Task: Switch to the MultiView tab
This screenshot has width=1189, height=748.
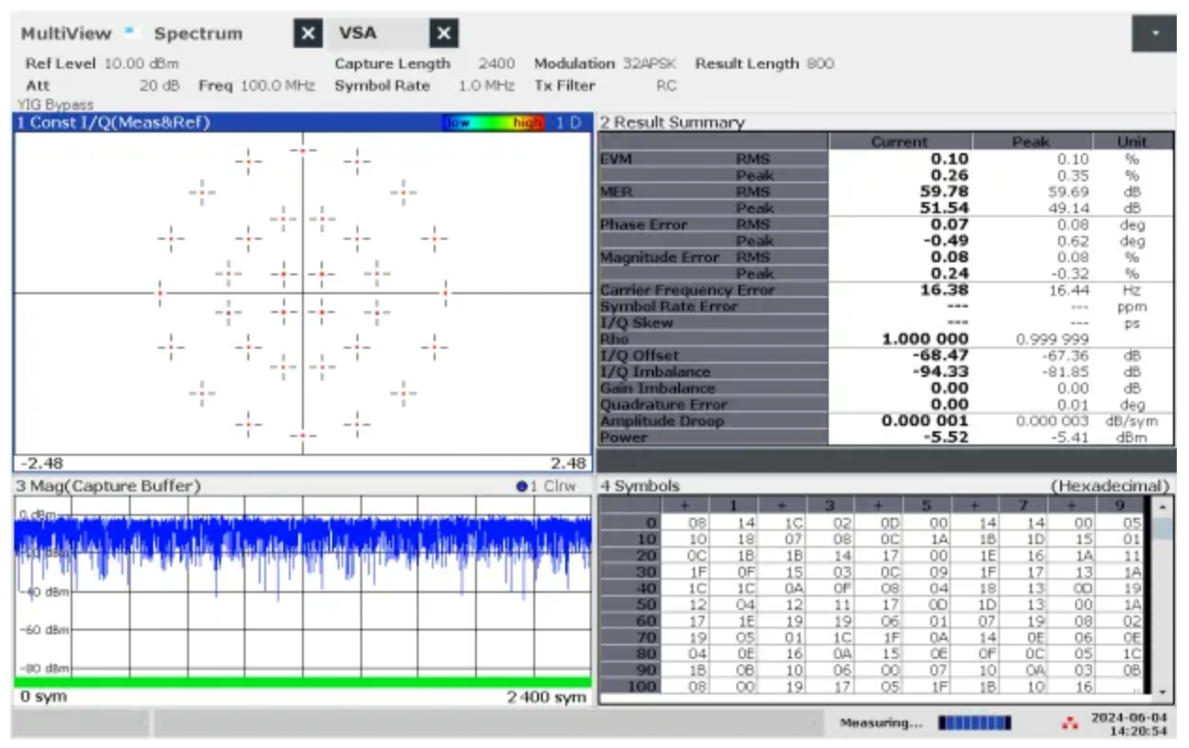Action: click(66, 34)
